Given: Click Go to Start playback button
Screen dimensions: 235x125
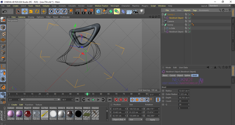Looking at the screenshot, I should coord(77,100).
